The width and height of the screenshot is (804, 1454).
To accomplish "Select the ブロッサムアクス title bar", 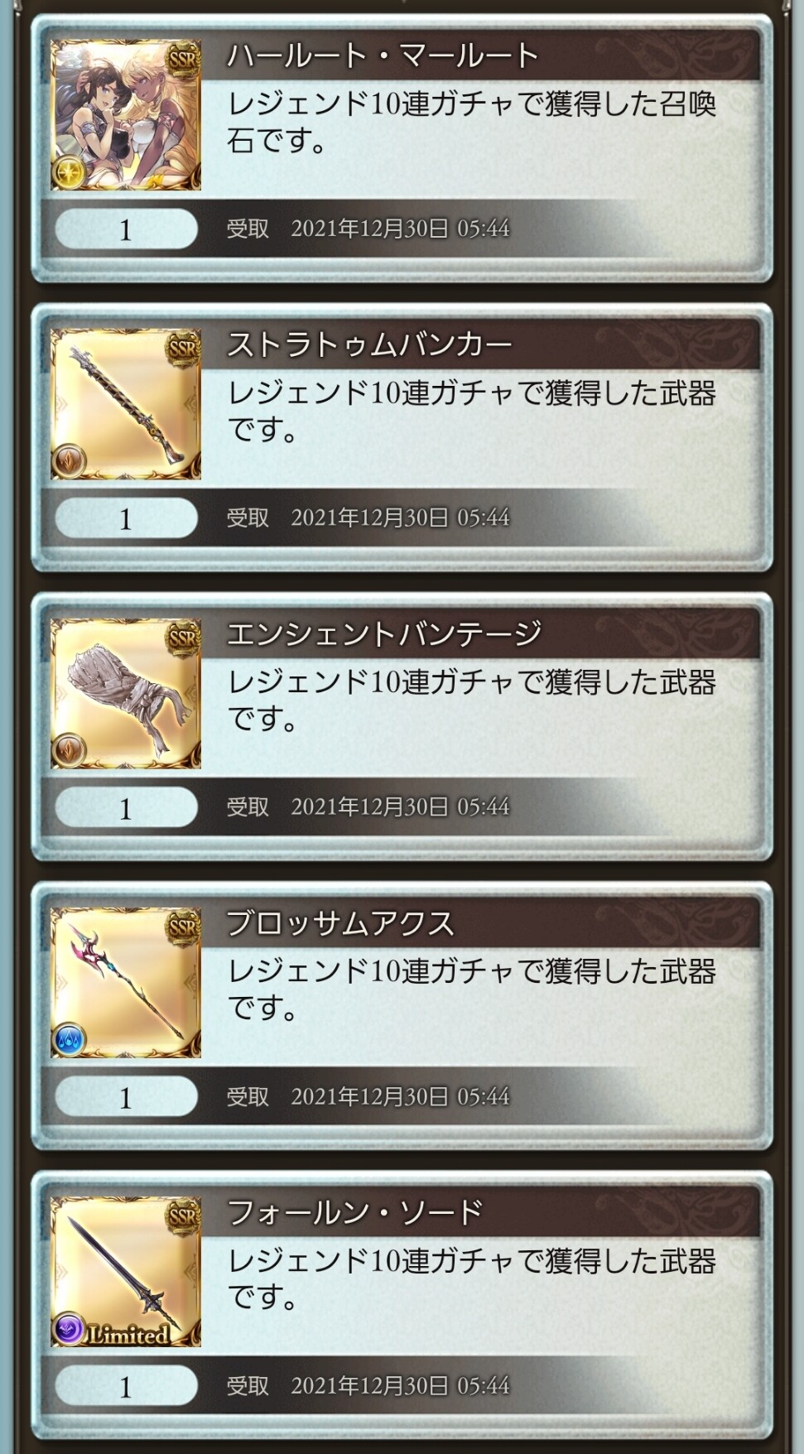I will [x=482, y=923].
